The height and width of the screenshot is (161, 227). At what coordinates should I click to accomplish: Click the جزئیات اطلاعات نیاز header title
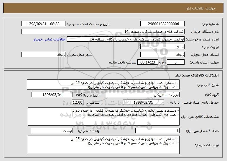pos(201,8)
